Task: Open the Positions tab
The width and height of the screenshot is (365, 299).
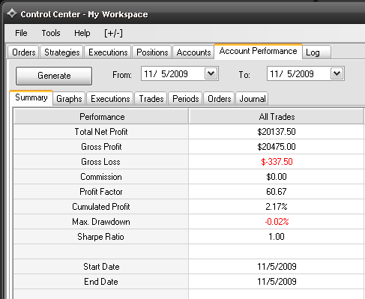Action: tap(152, 52)
